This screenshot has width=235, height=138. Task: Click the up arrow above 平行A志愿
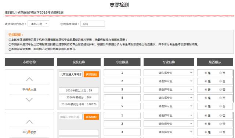(x=29, y=79)
